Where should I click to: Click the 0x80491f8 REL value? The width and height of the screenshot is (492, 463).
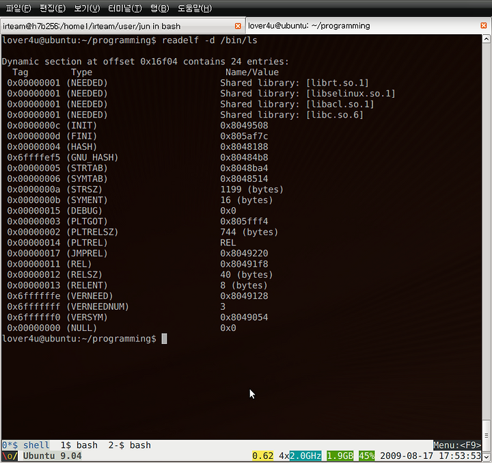[244, 265]
